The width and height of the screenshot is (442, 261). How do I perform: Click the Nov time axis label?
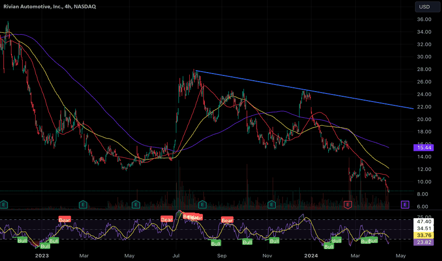[x=267, y=256]
